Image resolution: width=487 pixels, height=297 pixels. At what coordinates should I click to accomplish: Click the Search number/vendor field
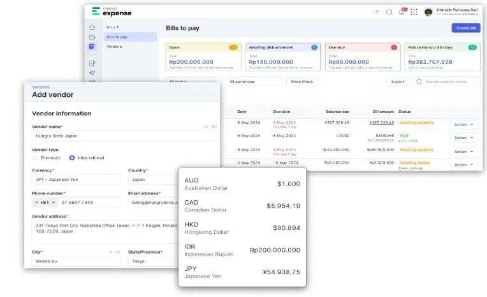point(446,82)
